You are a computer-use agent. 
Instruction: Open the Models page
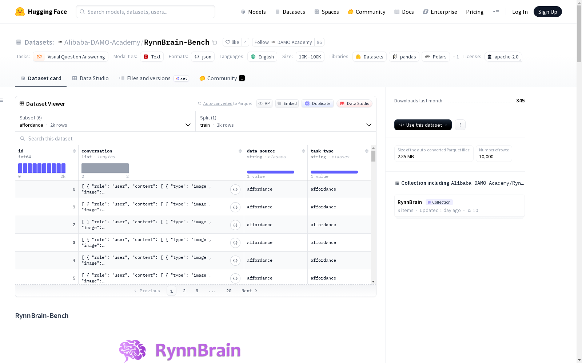click(x=253, y=12)
